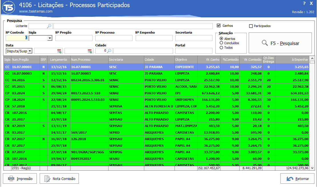Click the www.tssistemas.com link
Viewport: 317px width, 188px height.
[x=36, y=11]
